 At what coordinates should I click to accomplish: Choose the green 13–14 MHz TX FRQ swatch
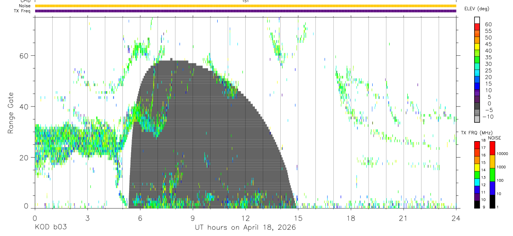click(x=477, y=174)
